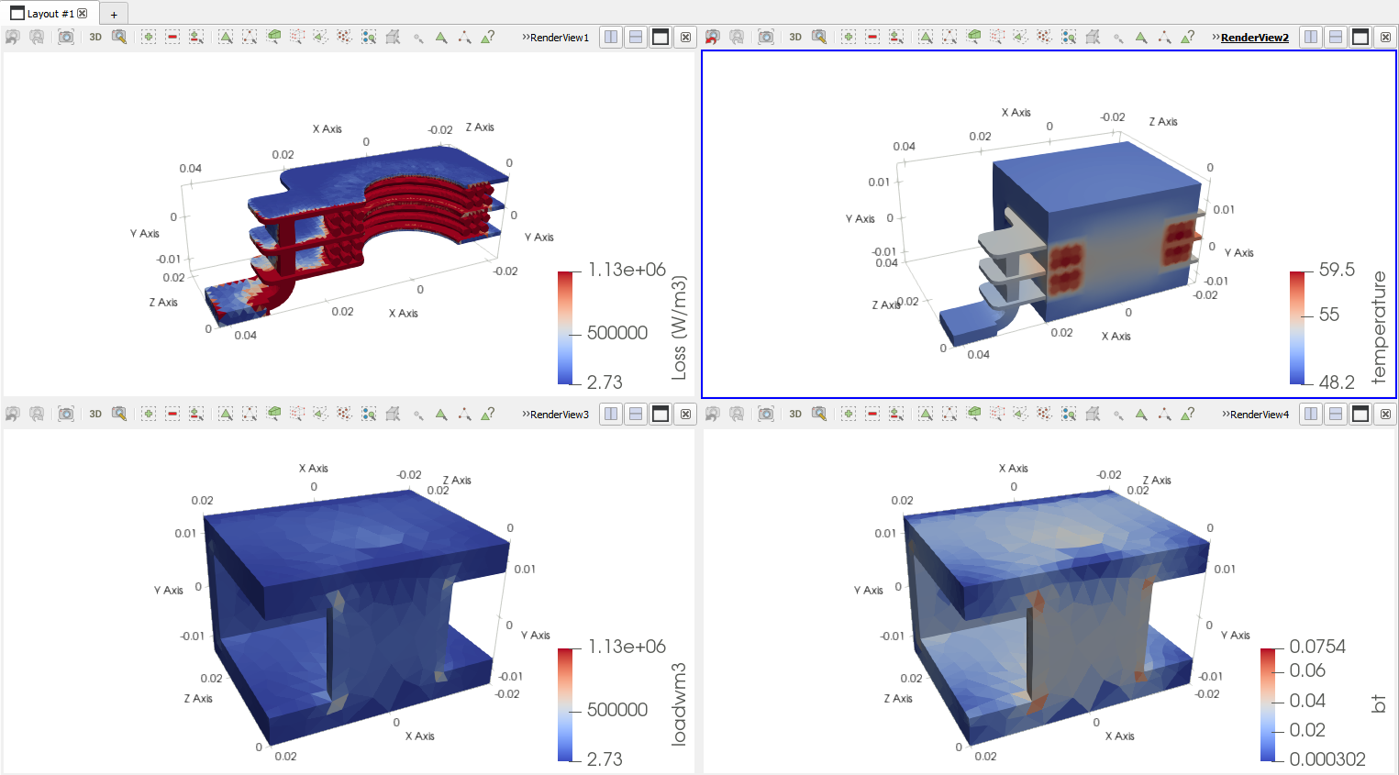Screen dimensions: 1399x775
Task: Subtract Selection modifier in RenderView4
Action: [872, 414]
